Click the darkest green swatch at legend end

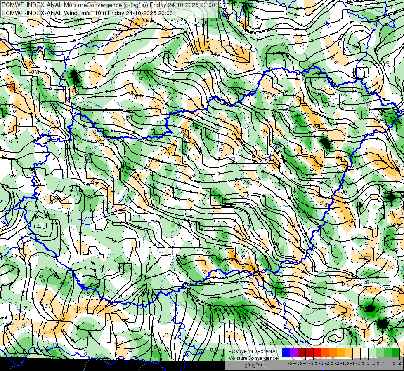pos(396,353)
